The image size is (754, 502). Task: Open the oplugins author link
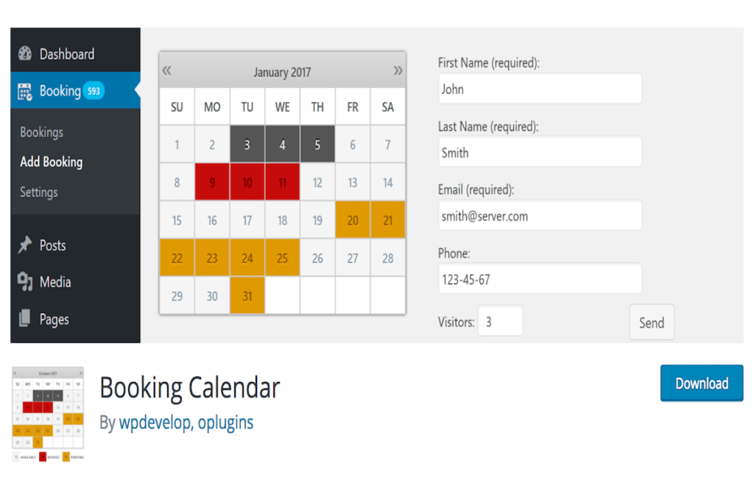(x=225, y=423)
